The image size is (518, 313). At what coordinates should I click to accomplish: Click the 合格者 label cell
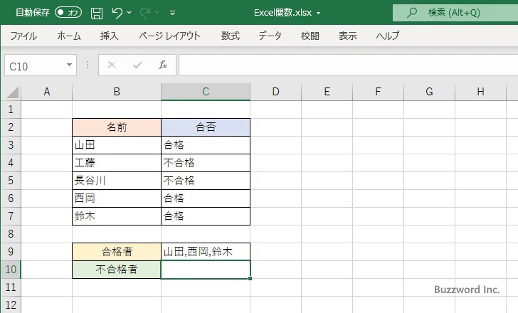[x=117, y=252]
